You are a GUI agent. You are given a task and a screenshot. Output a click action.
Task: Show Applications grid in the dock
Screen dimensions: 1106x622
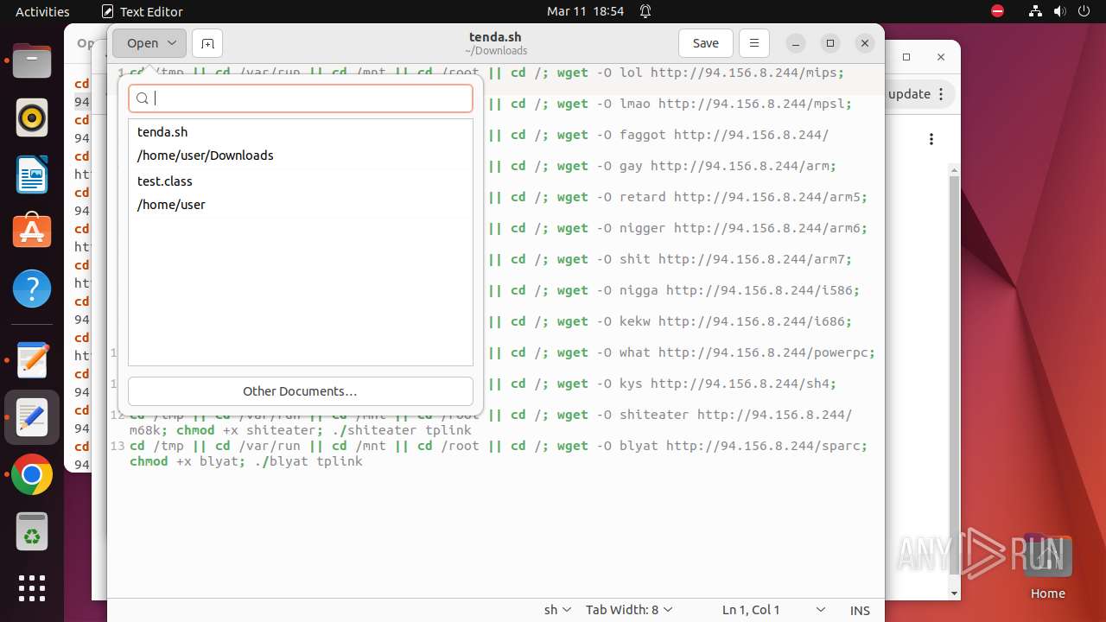pos(32,588)
